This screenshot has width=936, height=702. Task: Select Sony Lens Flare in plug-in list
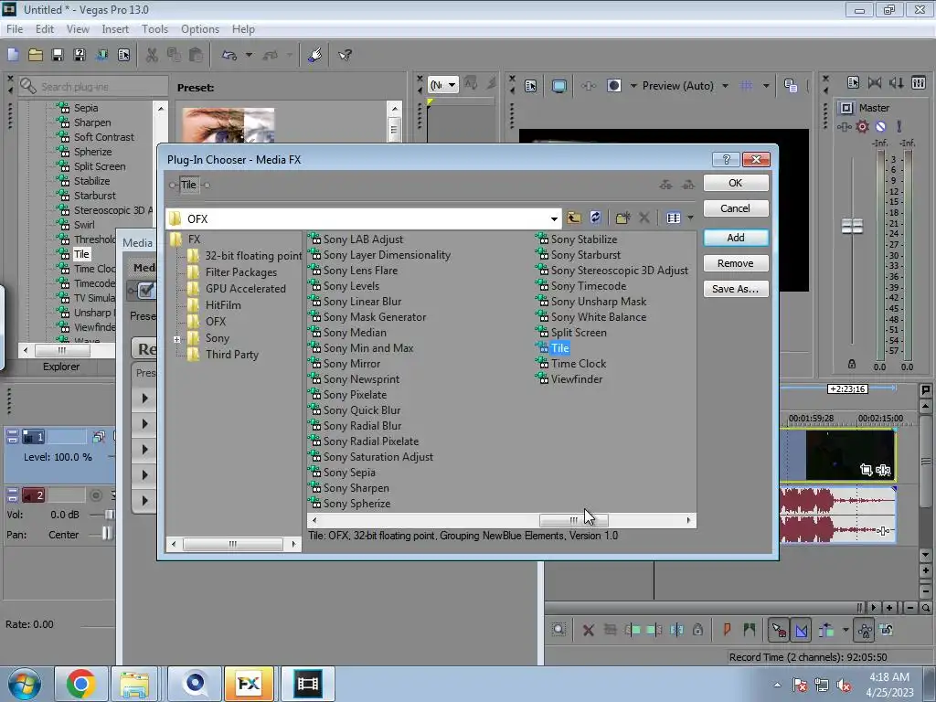360,271
